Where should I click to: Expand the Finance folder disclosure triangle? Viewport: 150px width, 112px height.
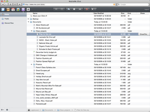31,64
